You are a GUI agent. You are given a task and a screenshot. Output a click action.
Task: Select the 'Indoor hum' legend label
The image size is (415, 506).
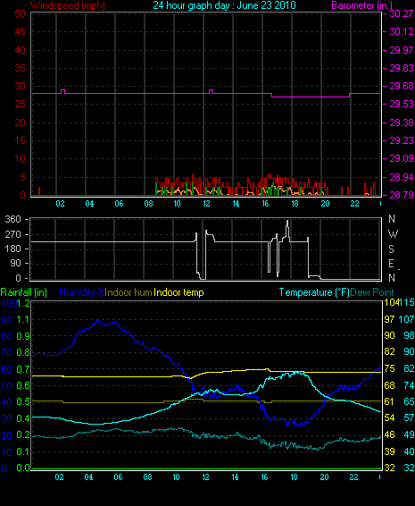click(129, 292)
